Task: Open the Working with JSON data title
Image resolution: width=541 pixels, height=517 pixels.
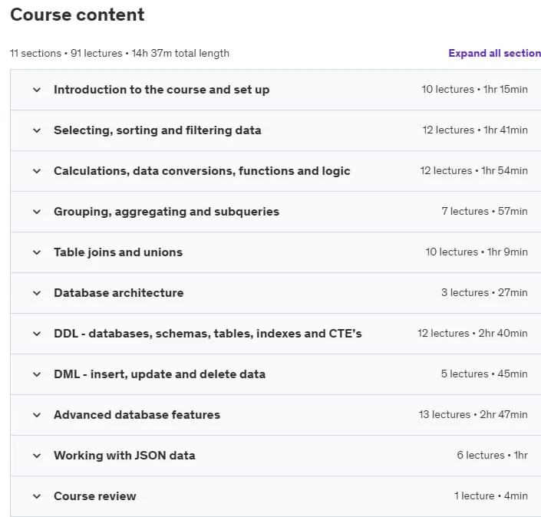Action: pos(124,456)
